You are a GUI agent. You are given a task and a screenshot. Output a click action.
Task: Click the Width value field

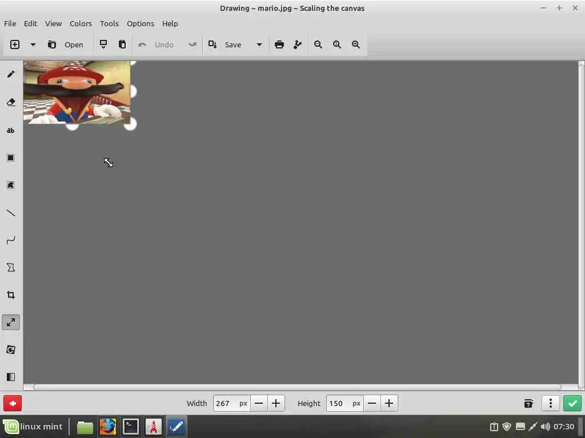pos(231,403)
